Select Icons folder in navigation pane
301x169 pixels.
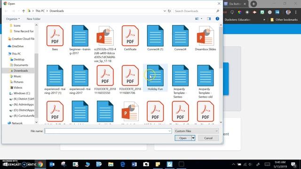point(17,25)
